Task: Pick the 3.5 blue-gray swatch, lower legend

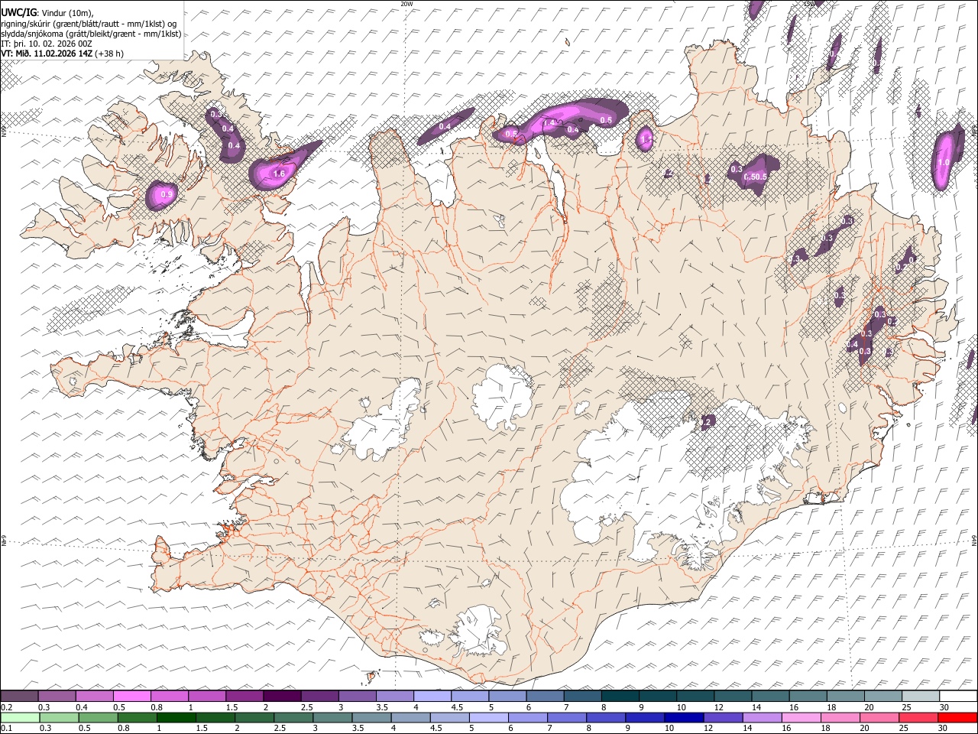Action: [370, 717]
